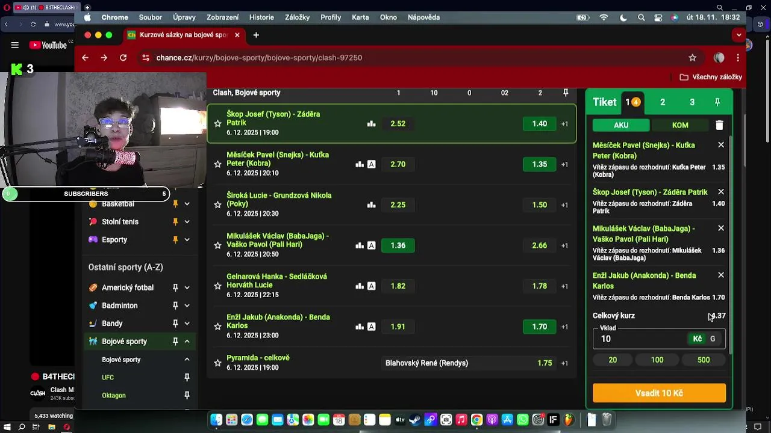Select odds 2.52 for Škop Josef
This screenshot has height=433, width=771.
398,123
